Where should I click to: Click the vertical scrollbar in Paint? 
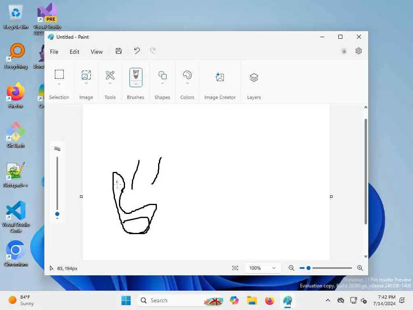(x=365, y=171)
